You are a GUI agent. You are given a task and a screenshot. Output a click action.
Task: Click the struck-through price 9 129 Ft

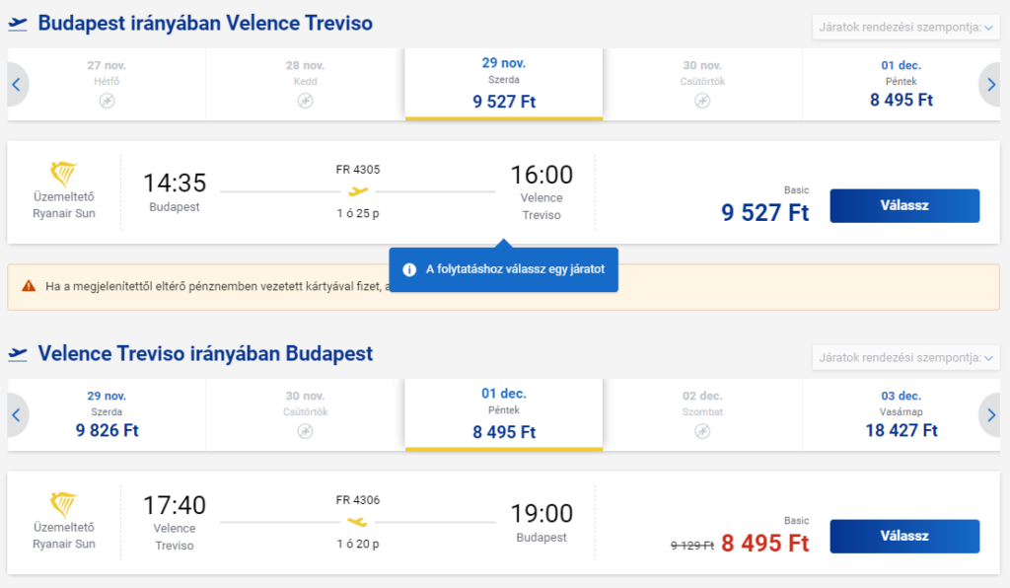[692, 546]
